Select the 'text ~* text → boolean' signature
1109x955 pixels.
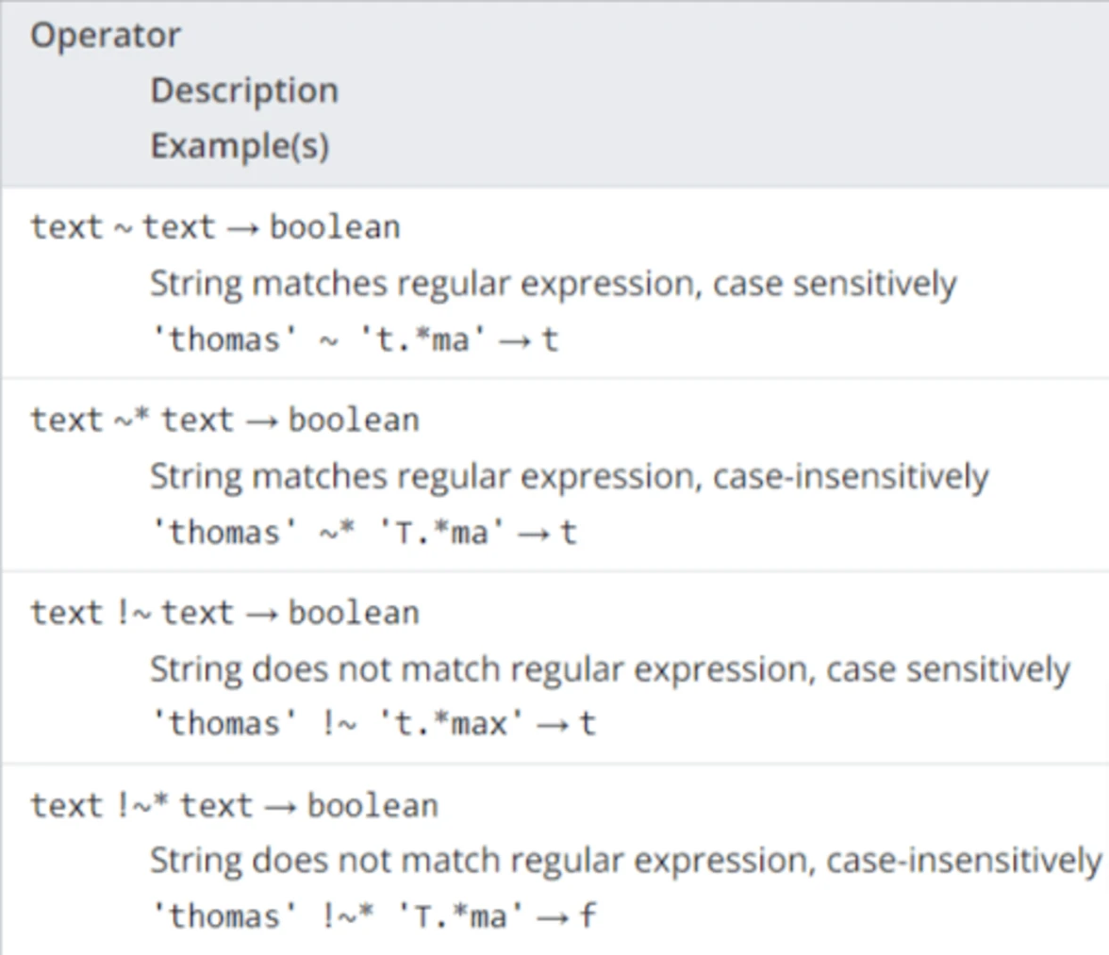pos(224,420)
